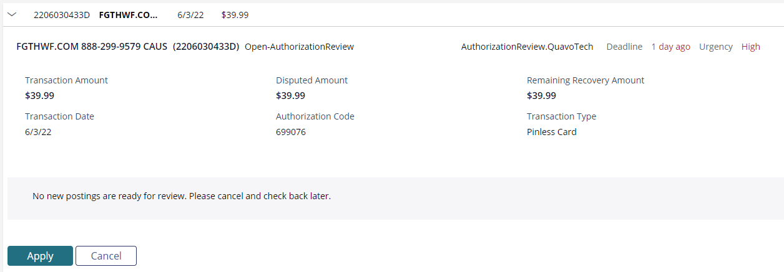Click the High urgency value

(751, 47)
